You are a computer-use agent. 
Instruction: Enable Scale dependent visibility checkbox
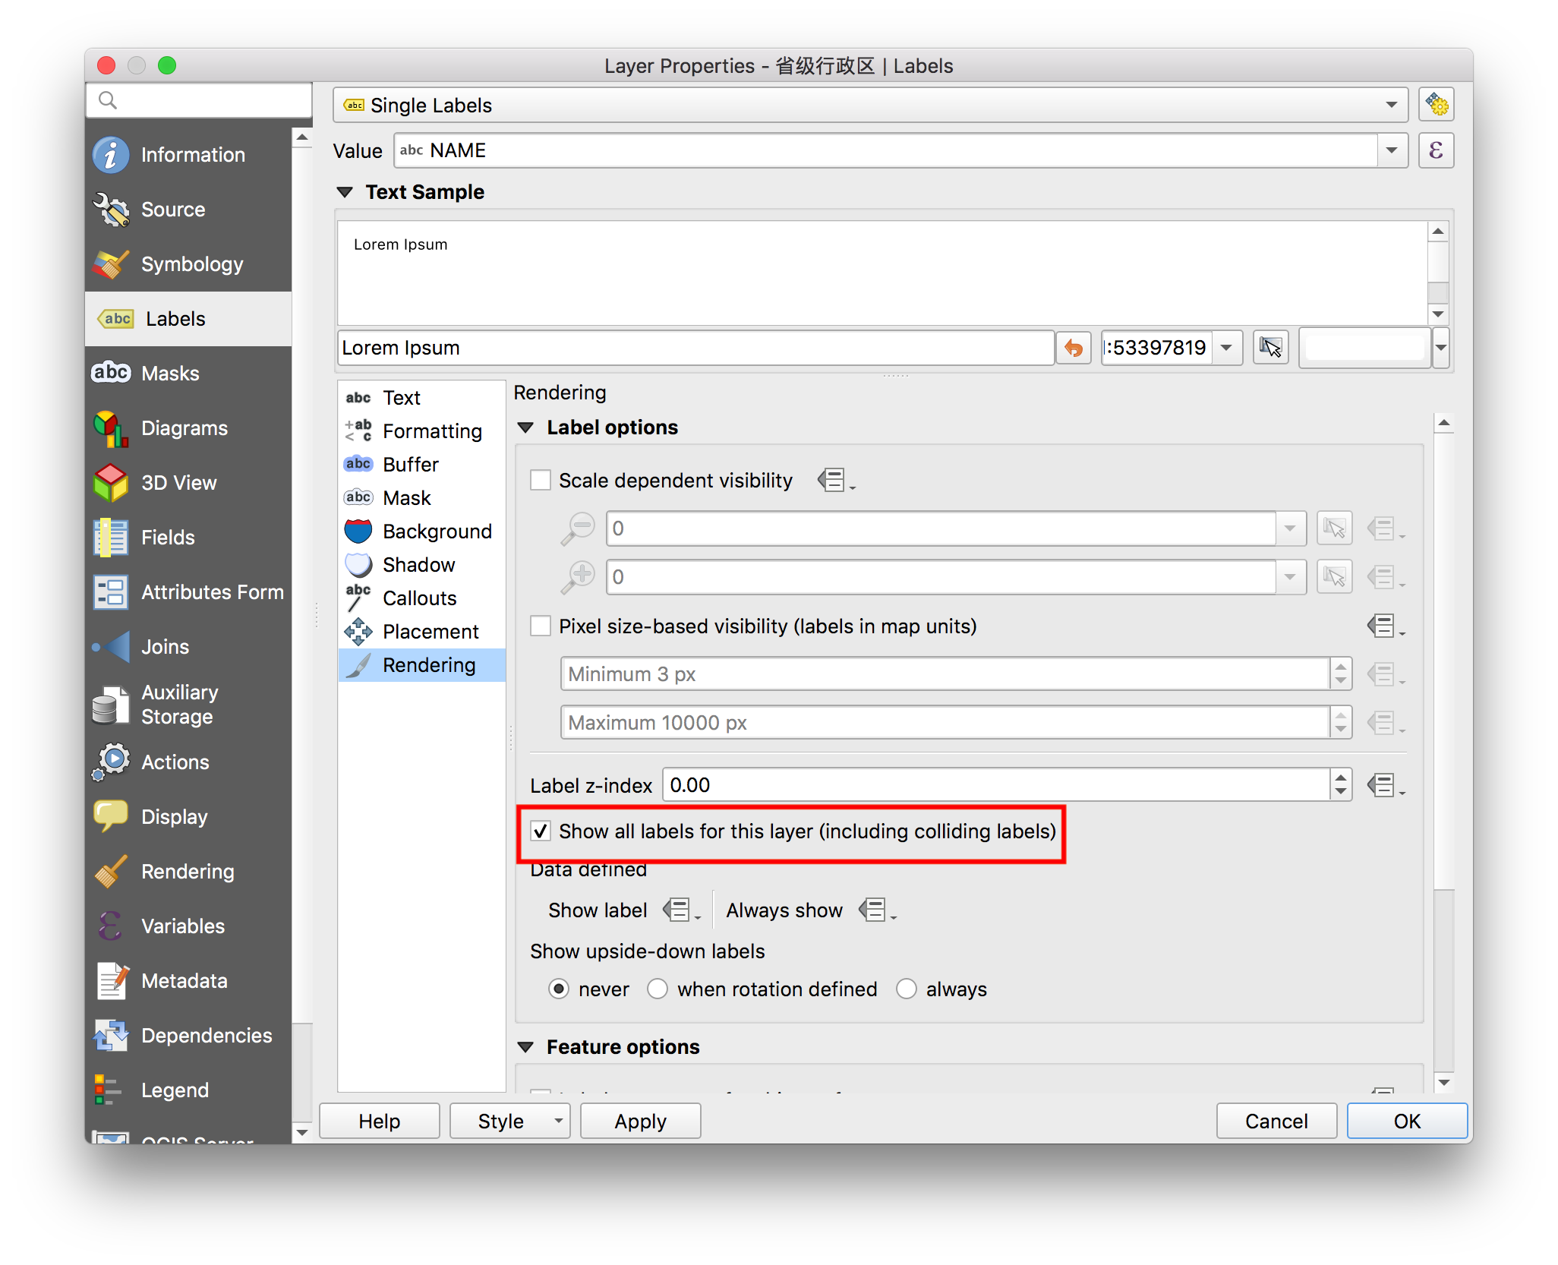point(541,480)
